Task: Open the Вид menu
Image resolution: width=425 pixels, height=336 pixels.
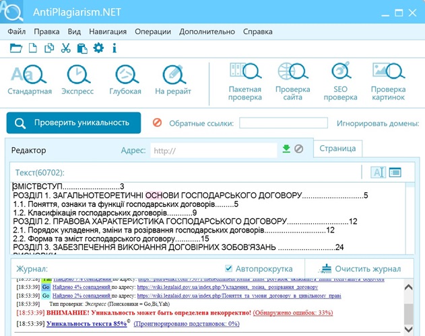Action: [x=74, y=32]
